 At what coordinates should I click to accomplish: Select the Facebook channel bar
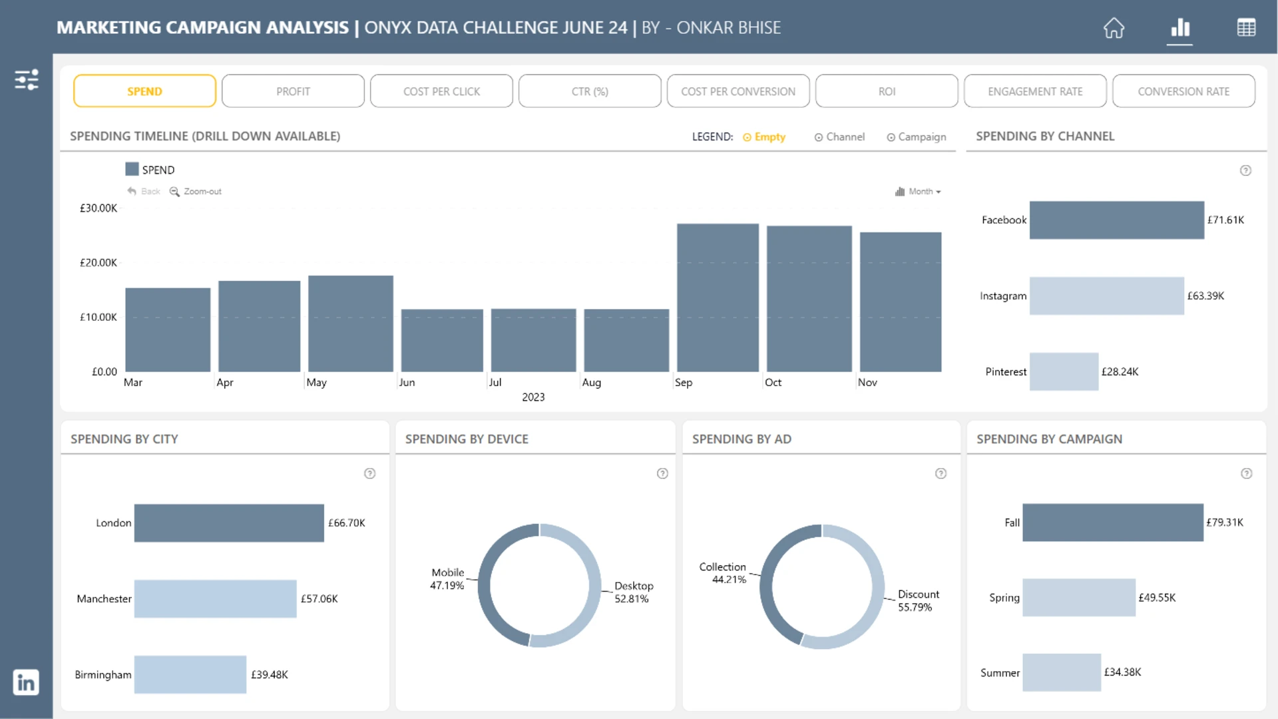1117,220
